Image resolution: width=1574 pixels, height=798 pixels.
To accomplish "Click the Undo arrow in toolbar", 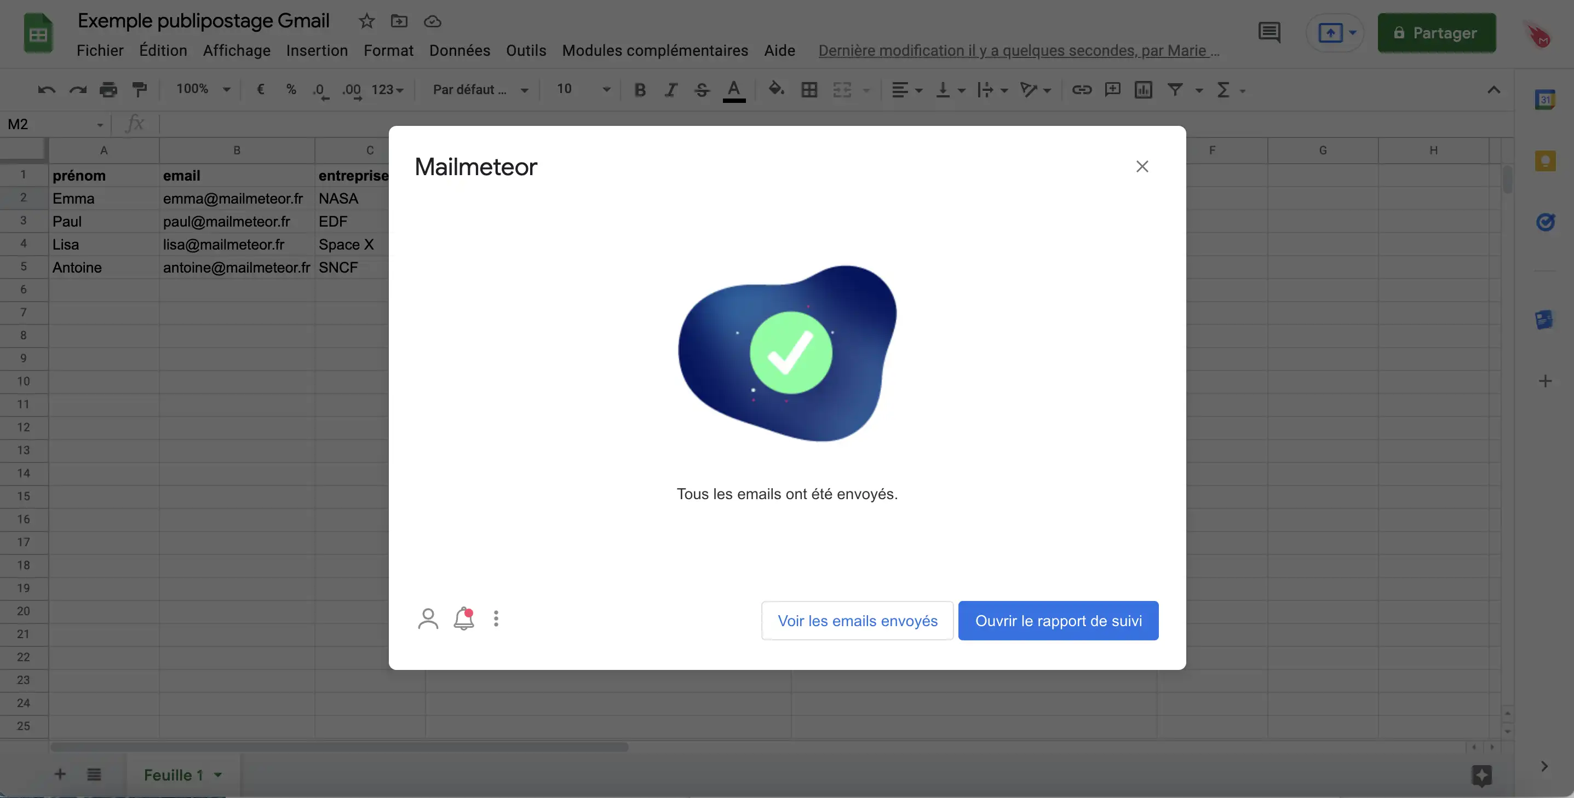I will (x=47, y=90).
